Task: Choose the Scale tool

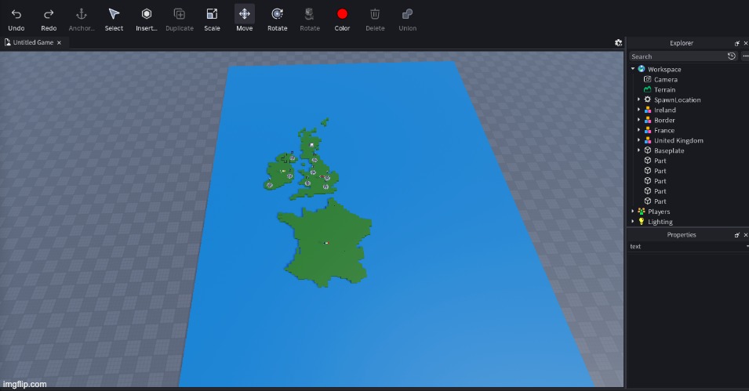Action: 212,14
